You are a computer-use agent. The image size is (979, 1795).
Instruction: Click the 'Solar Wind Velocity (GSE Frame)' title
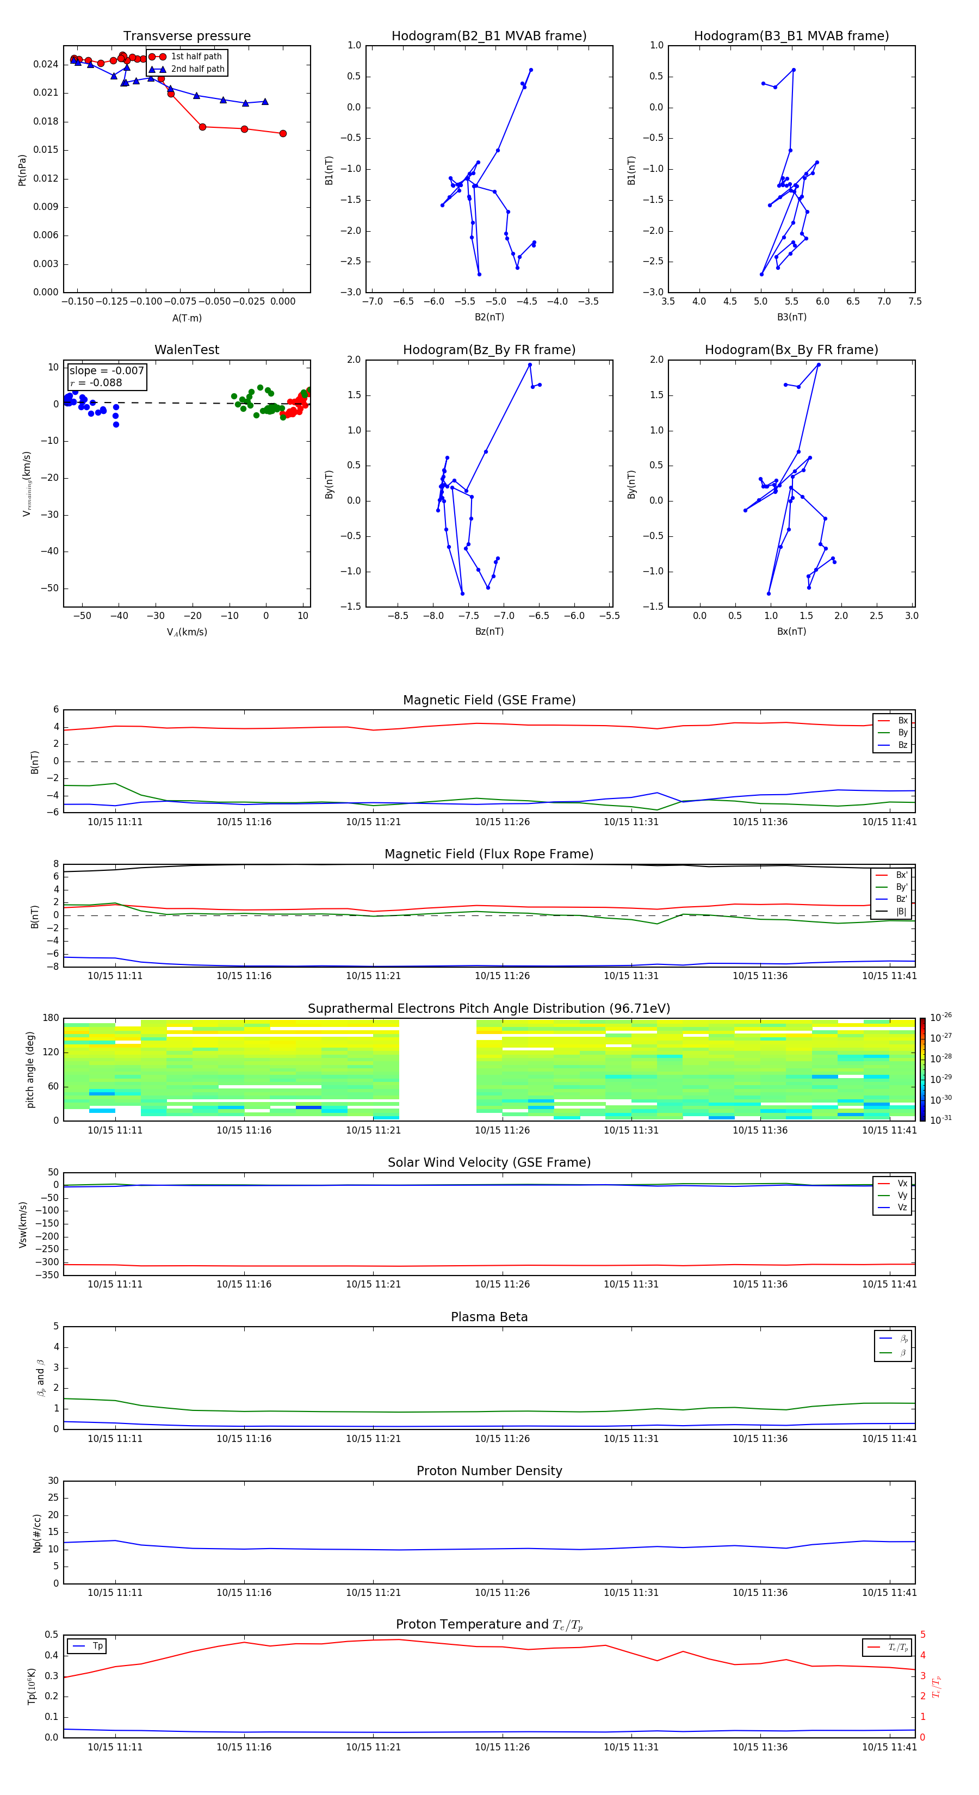(489, 1162)
